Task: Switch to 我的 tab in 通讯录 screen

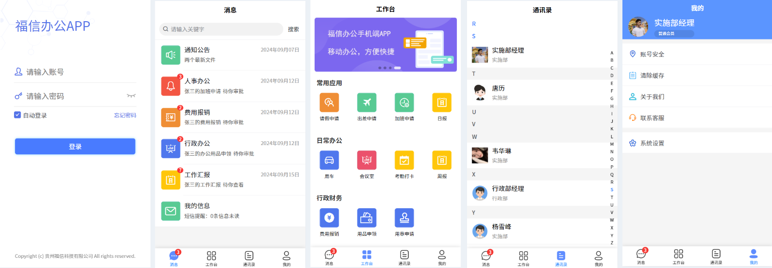Action: [598, 258]
